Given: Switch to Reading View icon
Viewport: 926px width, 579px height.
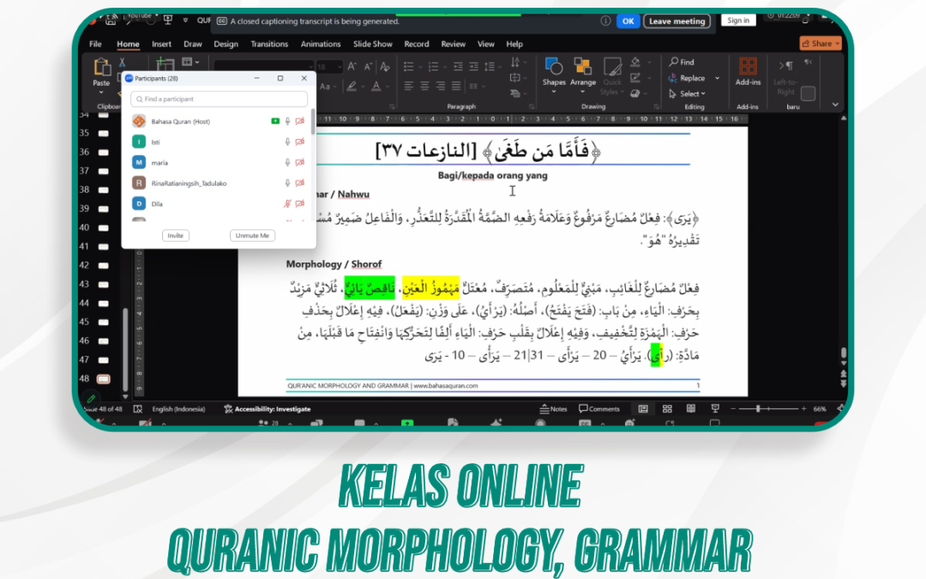Looking at the screenshot, I should point(691,409).
